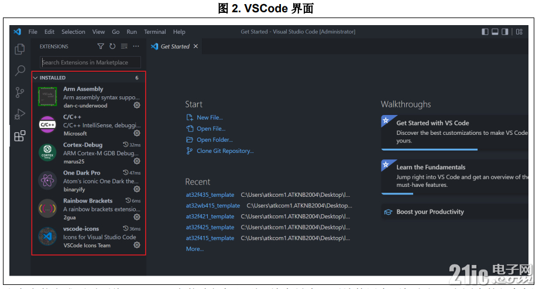539x289 pixels.
Task: Select Arm Assembly extension title
Action: pyautogui.click(x=83, y=89)
